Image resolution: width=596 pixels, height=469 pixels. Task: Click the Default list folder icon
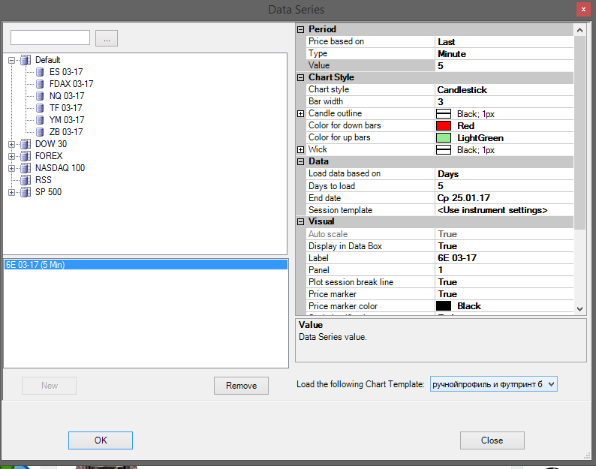coord(26,60)
